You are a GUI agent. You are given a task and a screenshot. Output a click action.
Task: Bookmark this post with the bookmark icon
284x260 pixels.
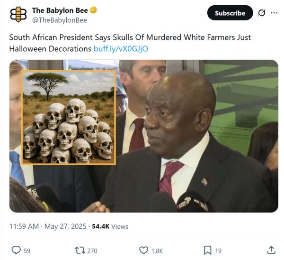pos(207,250)
